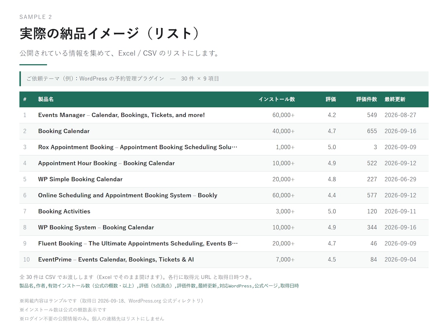This screenshot has height=336, width=448.
Task: Select Appointment Hour Booking product name
Action: point(106,163)
